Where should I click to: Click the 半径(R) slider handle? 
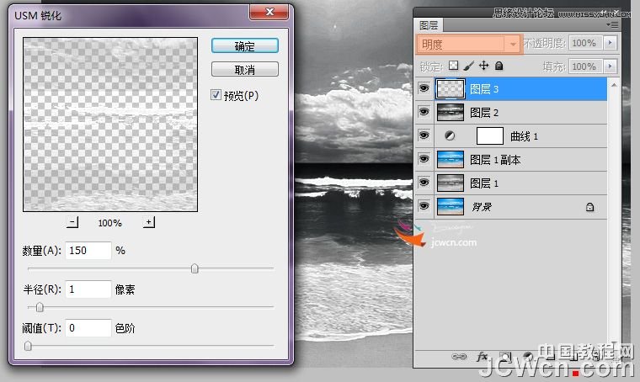(40, 307)
